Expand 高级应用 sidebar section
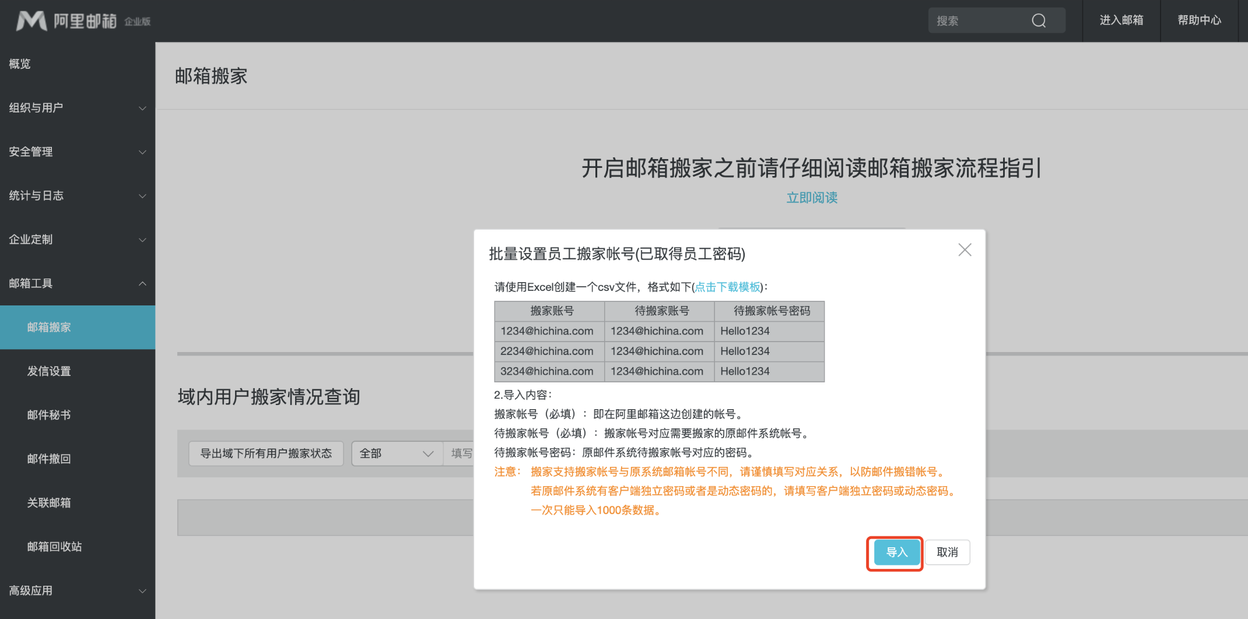The image size is (1248, 619). pyautogui.click(x=78, y=590)
